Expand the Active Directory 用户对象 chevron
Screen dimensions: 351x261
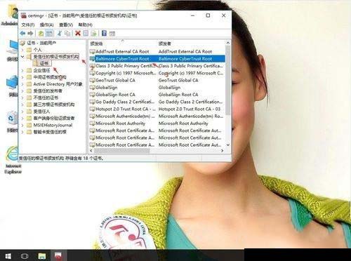click(22, 84)
